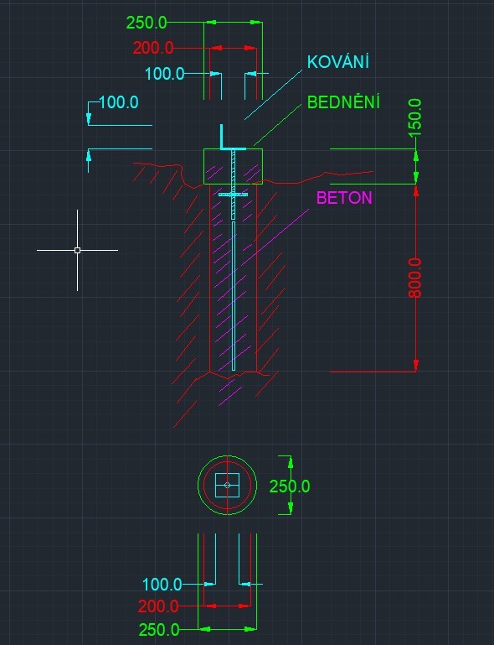Click the bottom red 200.0 dimension text

click(158, 606)
